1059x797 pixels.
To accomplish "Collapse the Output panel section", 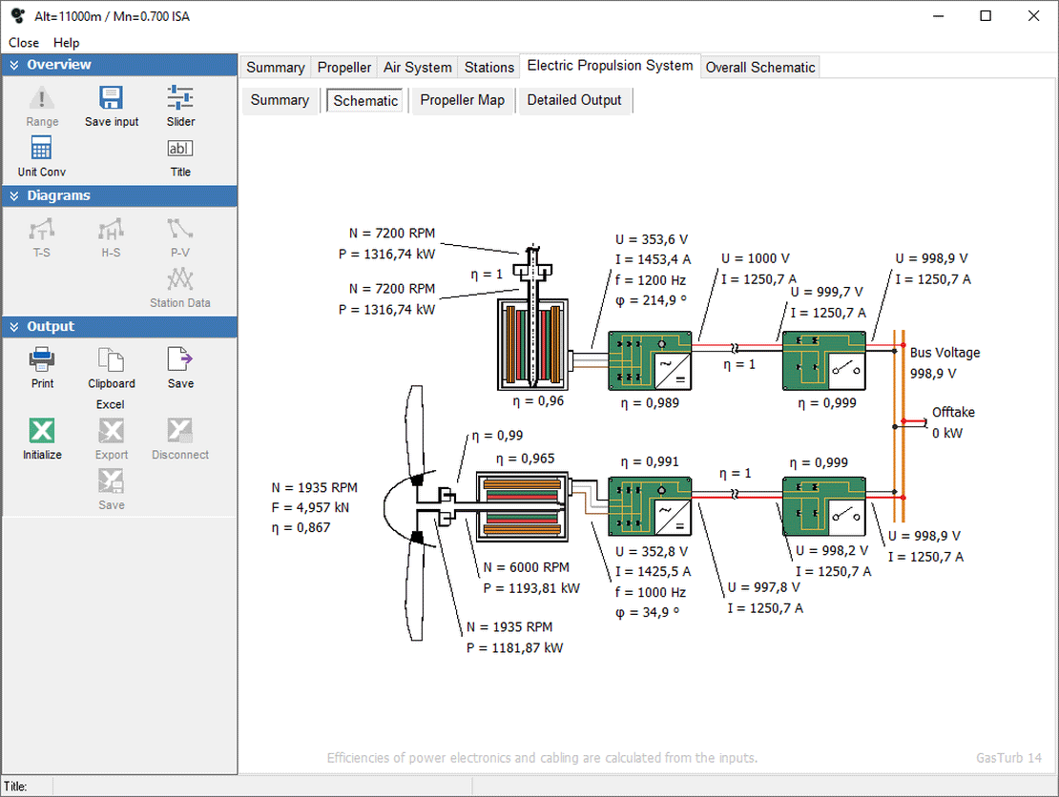I will (x=14, y=326).
